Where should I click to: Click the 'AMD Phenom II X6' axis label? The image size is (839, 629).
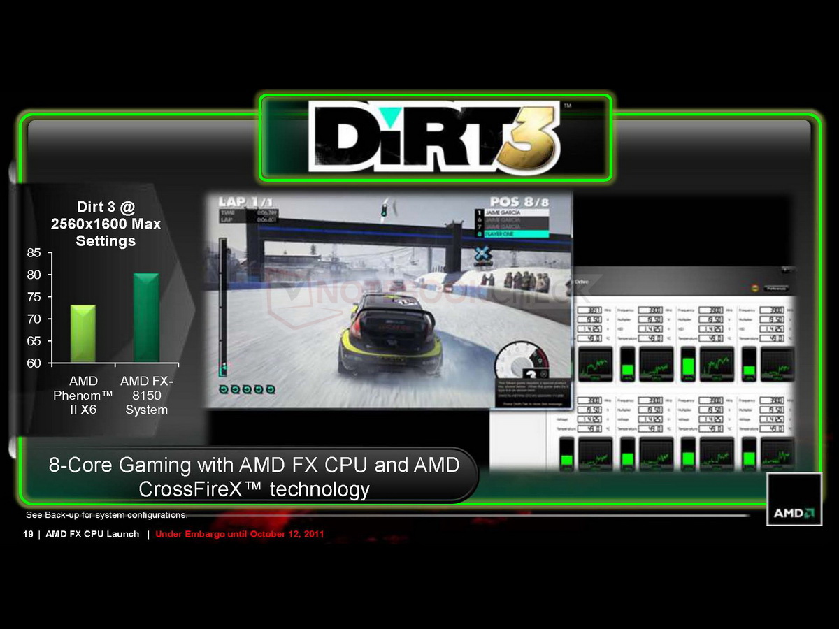[x=83, y=396]
